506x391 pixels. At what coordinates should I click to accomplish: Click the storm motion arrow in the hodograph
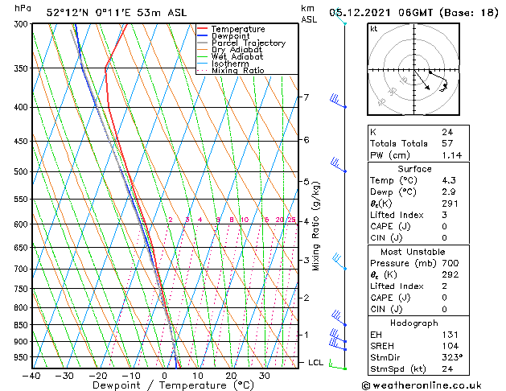tap(422, 80)
